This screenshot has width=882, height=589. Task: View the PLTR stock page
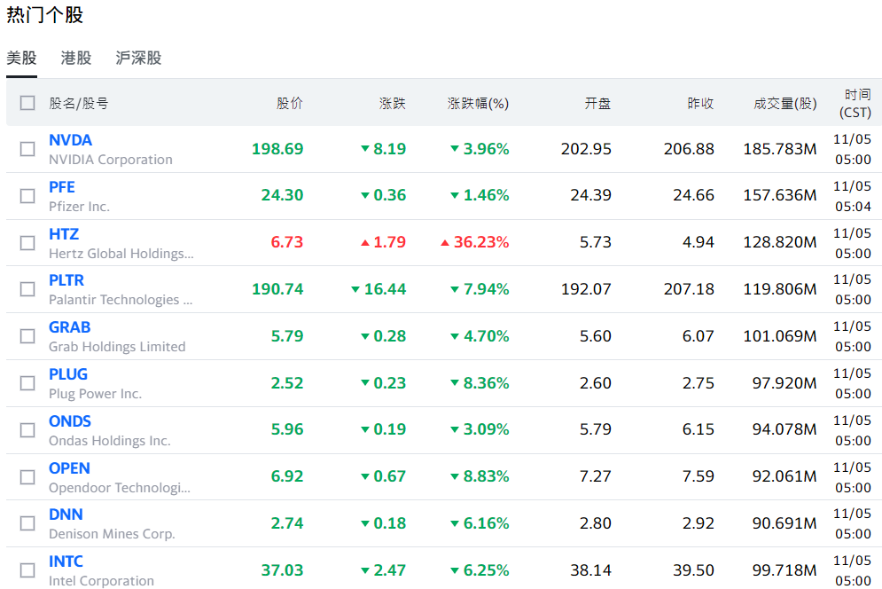click(66, 280)
